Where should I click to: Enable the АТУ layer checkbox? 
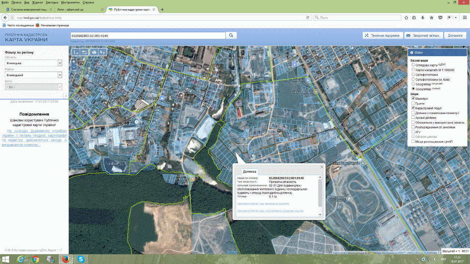(413, 132)
